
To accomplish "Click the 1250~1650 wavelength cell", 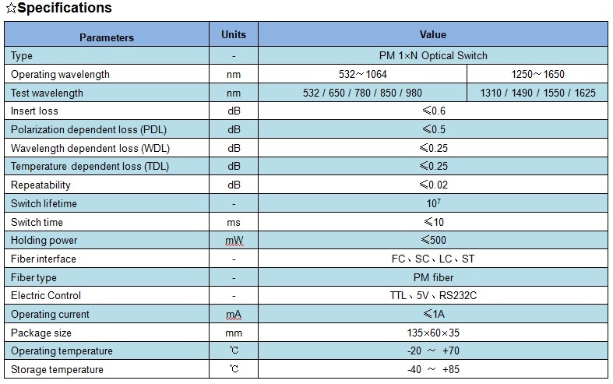I will (x=537, y=75).
